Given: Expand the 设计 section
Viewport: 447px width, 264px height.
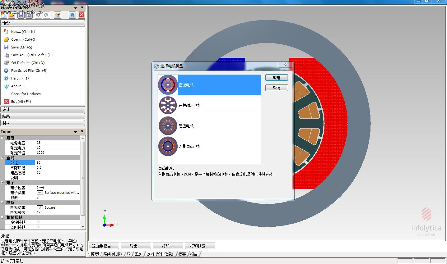Looking at the screenshot, I should tap(43, 109).
